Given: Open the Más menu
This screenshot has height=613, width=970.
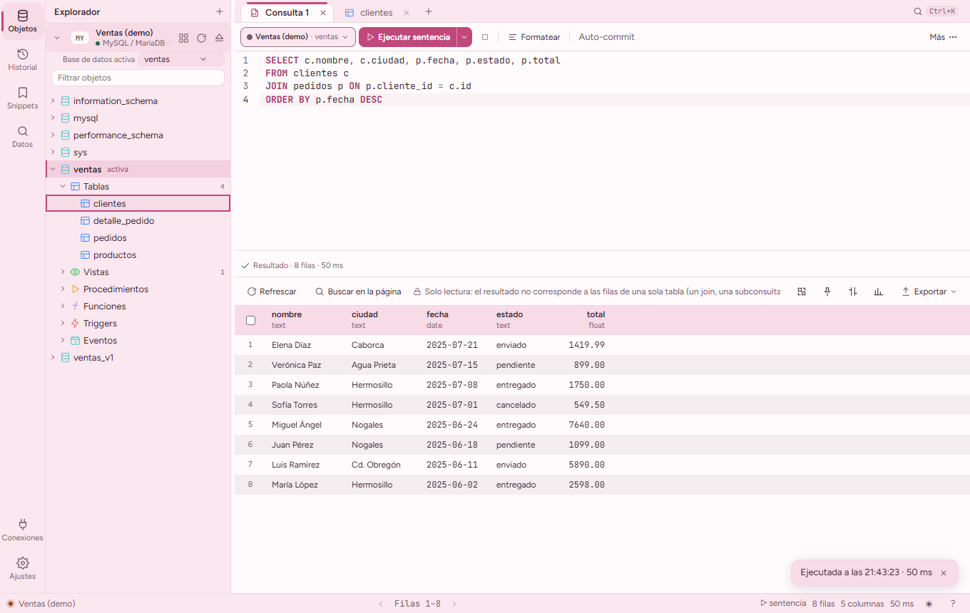Looking at the screenshot, I should tap(943, 37).
